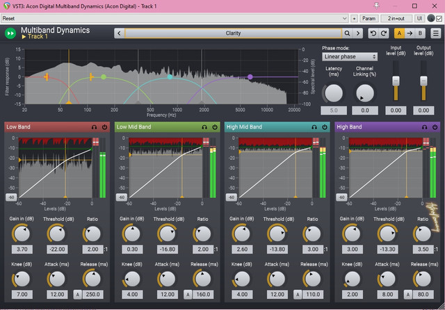Open the preset search magnifier

coord(347,33)
